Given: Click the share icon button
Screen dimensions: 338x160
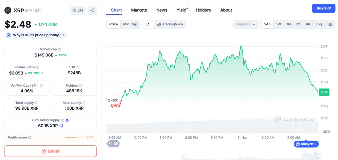Looking at the screenshot, I should [92, 10].
